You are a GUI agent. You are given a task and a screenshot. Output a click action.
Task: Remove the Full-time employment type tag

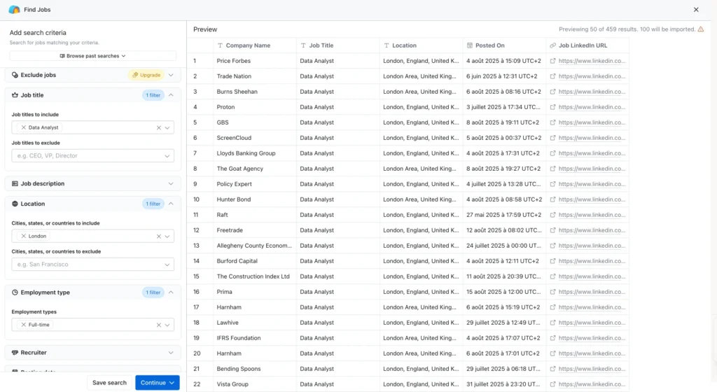tap(23, 325)
